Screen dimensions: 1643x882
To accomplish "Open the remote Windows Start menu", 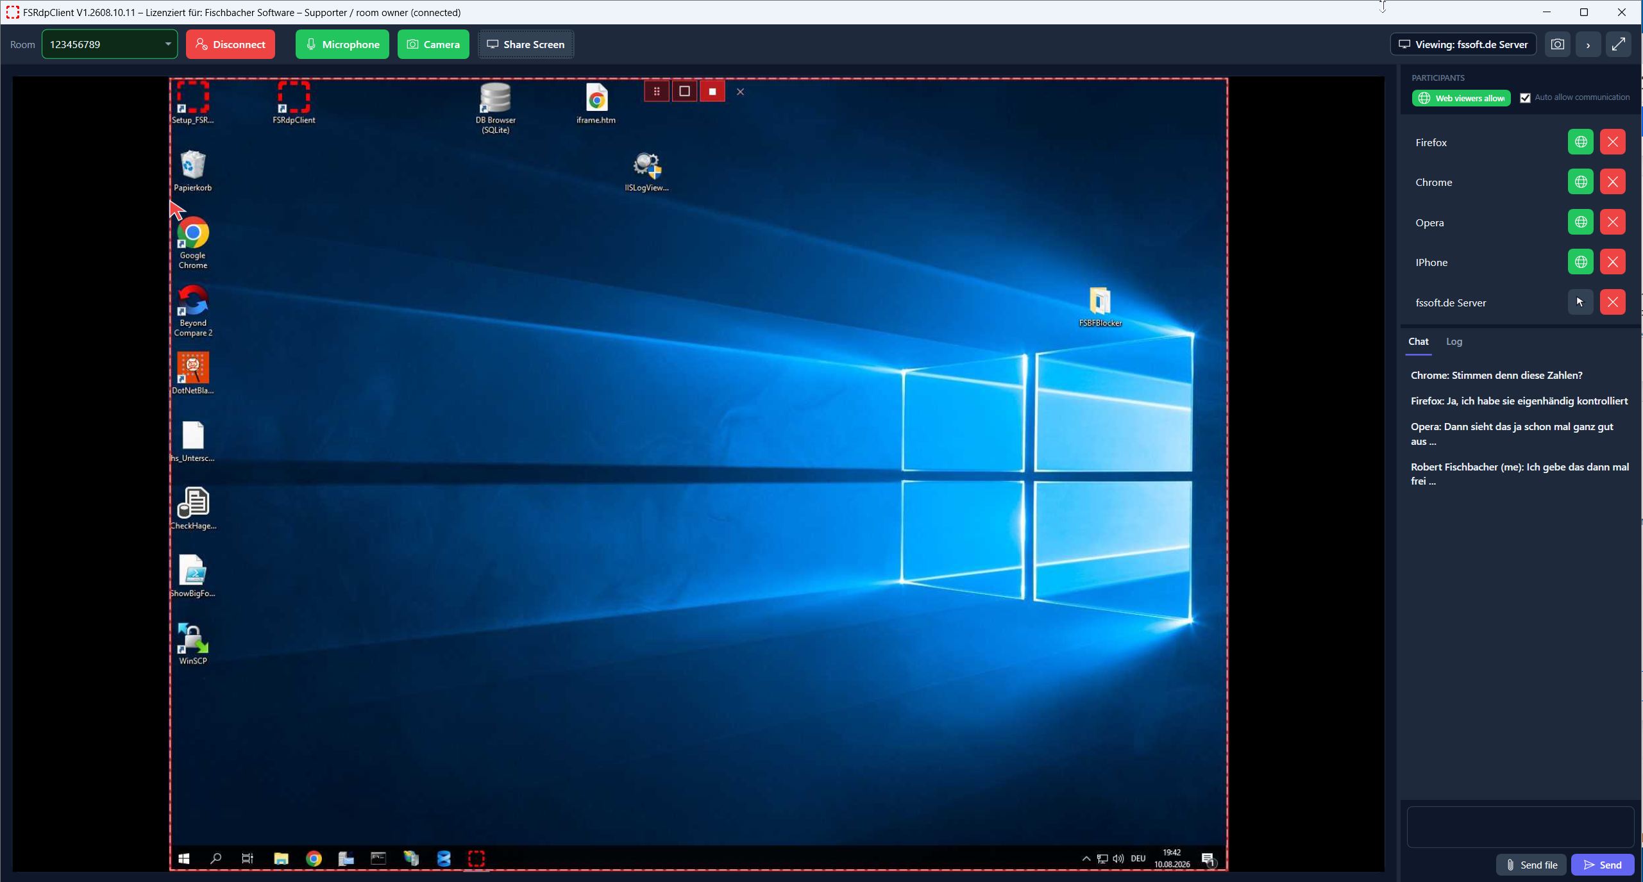I will pos(184,858).
